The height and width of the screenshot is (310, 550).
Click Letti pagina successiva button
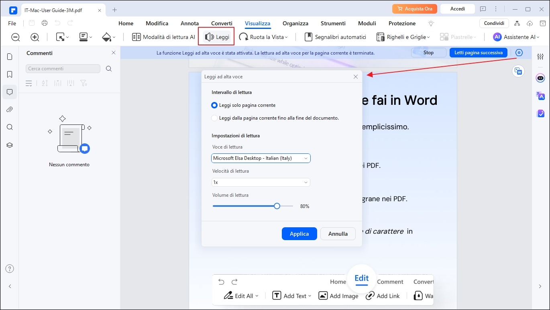pos(479,53)
